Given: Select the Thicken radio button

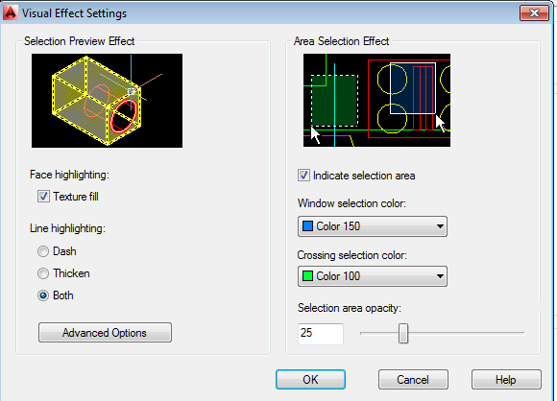Looking at the screenshot, I should click(43, 273).
